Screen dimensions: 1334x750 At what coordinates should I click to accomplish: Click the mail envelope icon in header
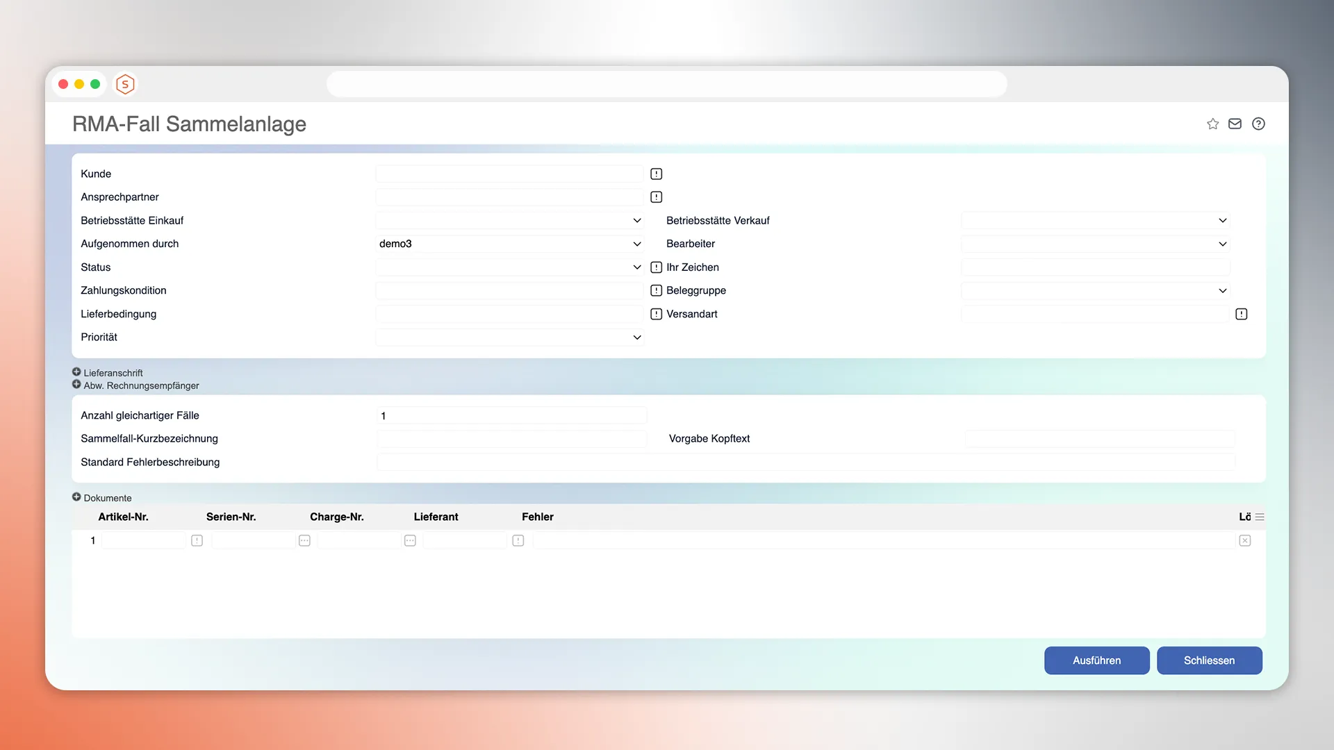point(1235,124)
